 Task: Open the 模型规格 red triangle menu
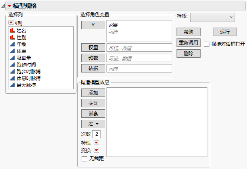[10, 6]
